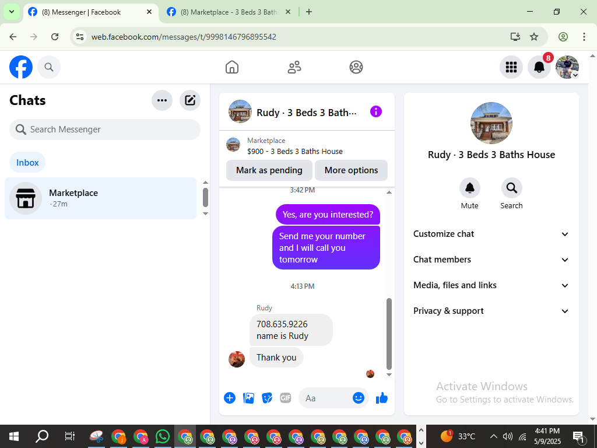The image size is (597, 448).
Task: Click the Windows Start button
Action: (14, 436)
